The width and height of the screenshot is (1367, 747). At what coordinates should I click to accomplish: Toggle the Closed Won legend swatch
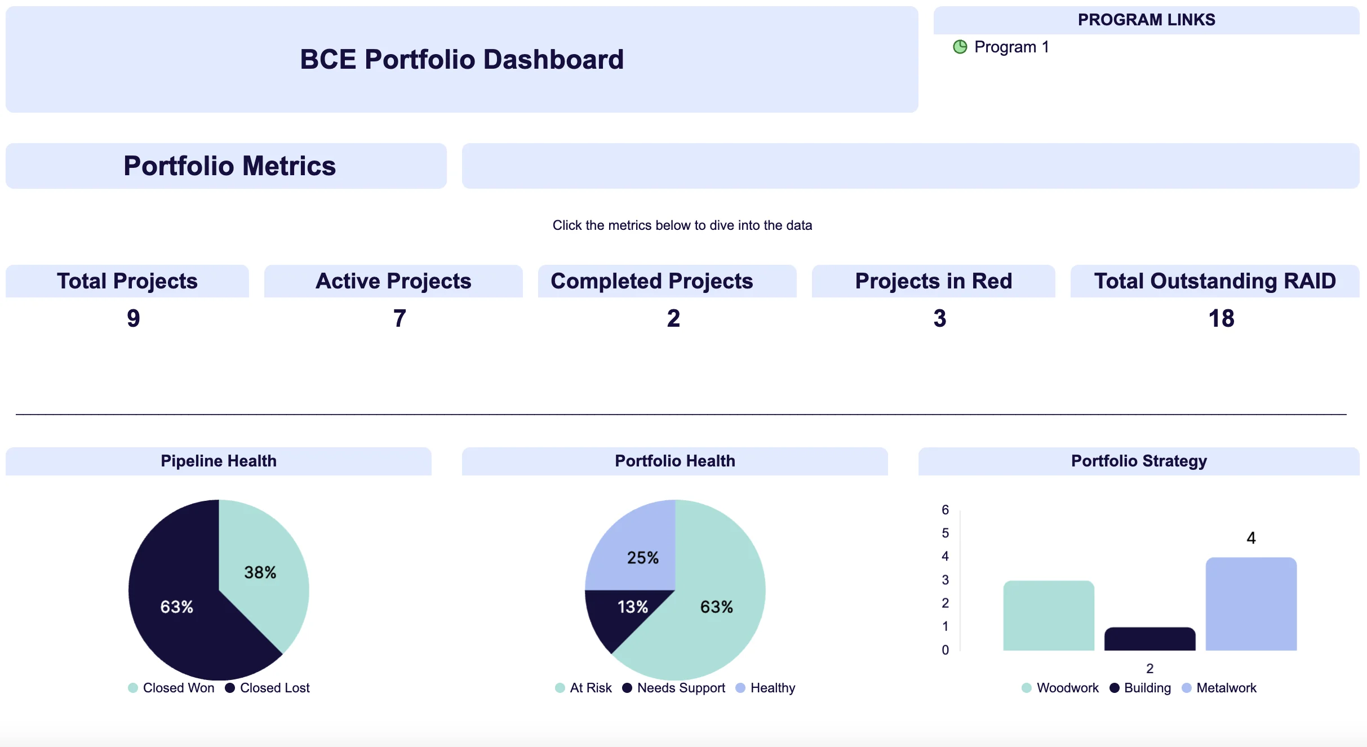133,688
